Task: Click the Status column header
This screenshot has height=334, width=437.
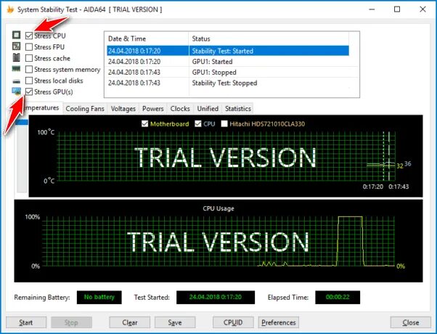Action: 269,38
